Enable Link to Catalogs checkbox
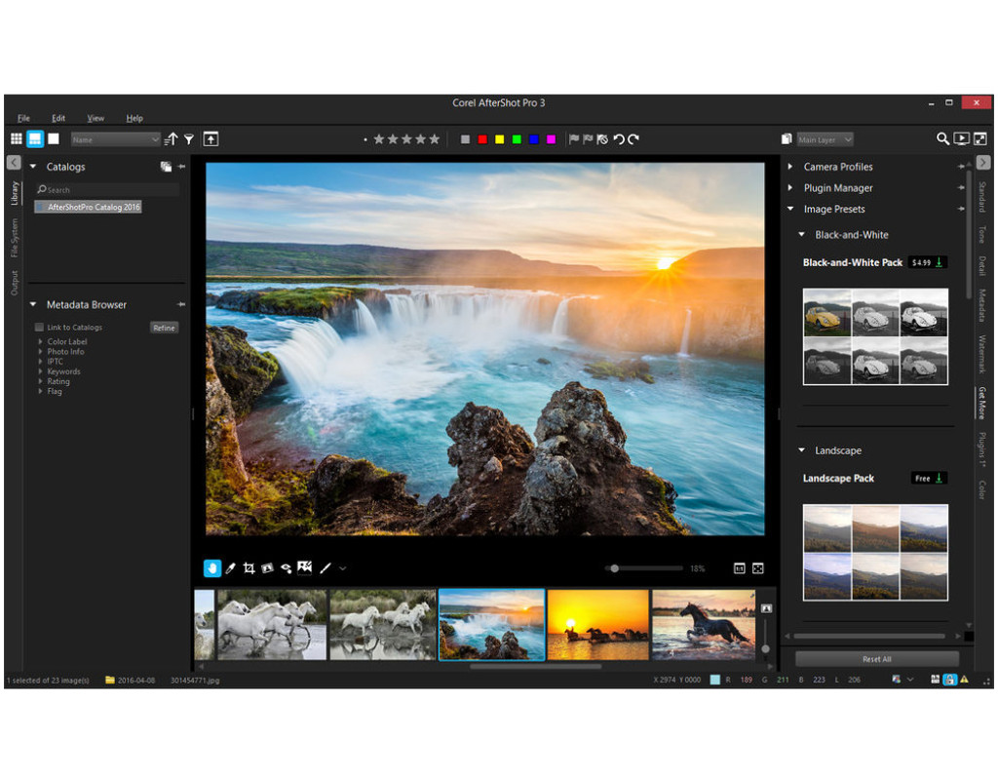The width and height of the screenshot is (998, 780). (x=39, y=328)
